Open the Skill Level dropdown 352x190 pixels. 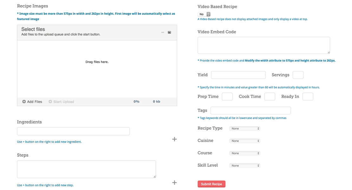(245, 165)
